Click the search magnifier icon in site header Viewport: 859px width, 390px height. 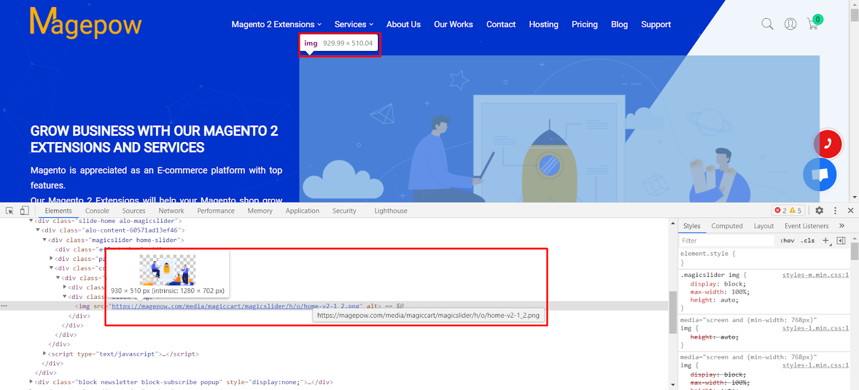tap(767, 24)
